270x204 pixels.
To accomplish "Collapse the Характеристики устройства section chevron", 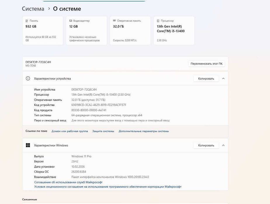I will 223,79.
